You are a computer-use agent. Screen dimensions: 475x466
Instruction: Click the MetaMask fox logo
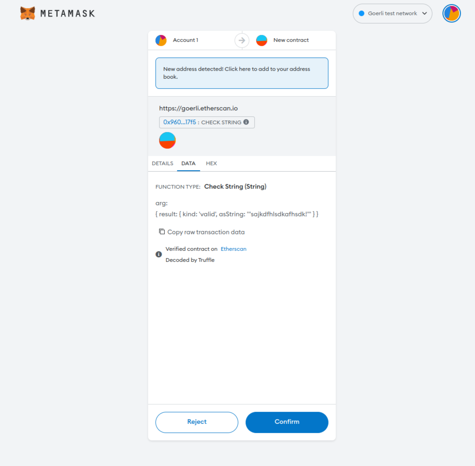[x=28, y=13]
